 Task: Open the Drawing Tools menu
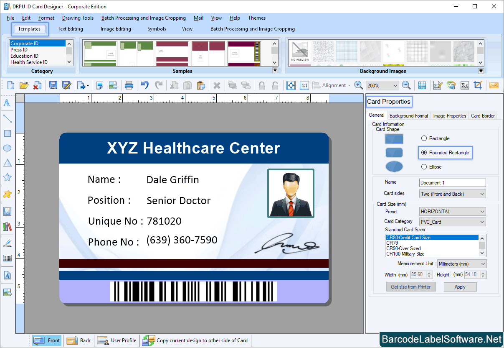click(78, 18)
